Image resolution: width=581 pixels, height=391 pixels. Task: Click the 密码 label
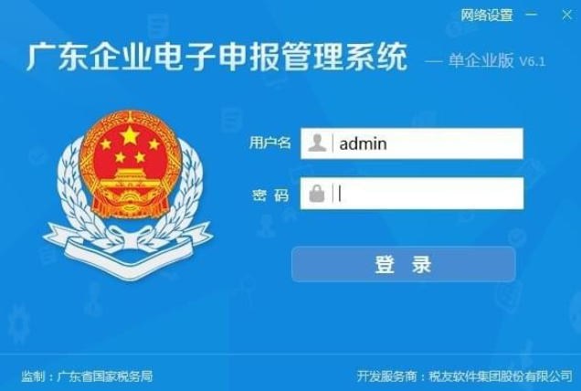270,195
